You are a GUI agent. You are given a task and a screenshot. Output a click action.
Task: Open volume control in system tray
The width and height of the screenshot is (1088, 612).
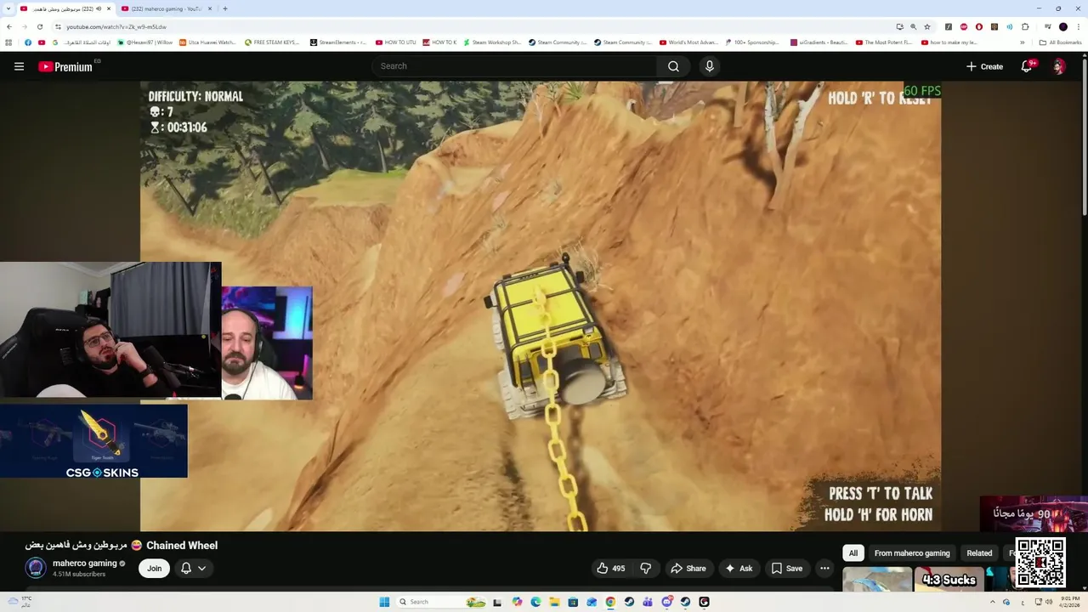[1049, 602]
